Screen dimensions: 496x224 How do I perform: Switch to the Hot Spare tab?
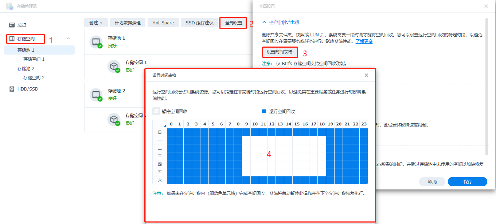(x=163, y=22)
